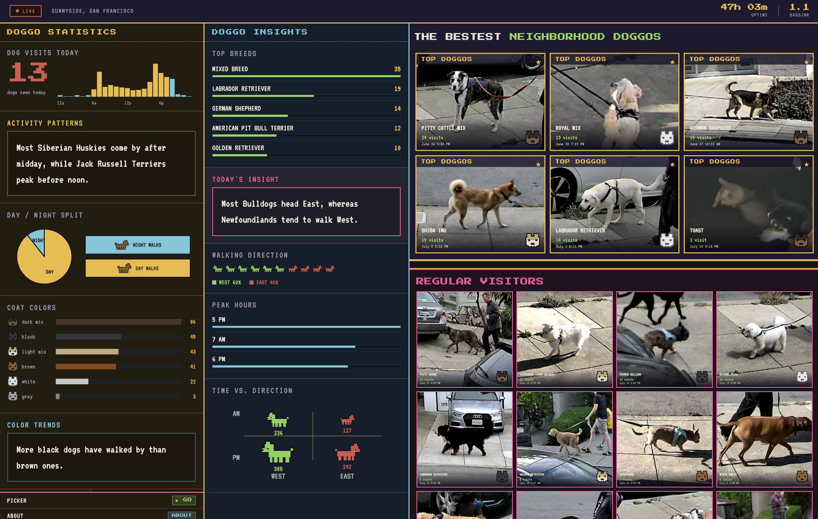Open the Chihuahua (Long-Haired) visitor photo
This screenshot has height=519, width=818.
[x=564, y=339]
